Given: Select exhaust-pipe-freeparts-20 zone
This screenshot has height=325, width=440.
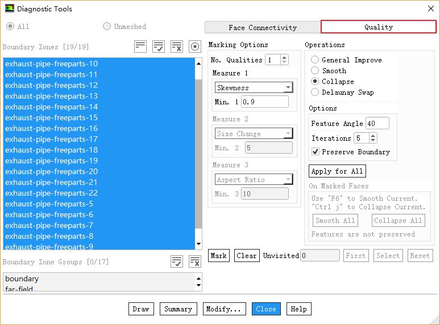Looking at the screenshot, I should point(99,171).
